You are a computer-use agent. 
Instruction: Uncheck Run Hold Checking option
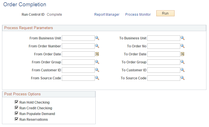coord(17,102)
